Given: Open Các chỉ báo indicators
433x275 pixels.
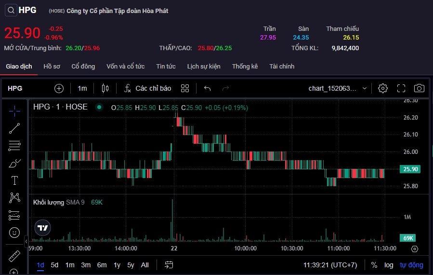Looking at the screenshot, I should (147, 88).
